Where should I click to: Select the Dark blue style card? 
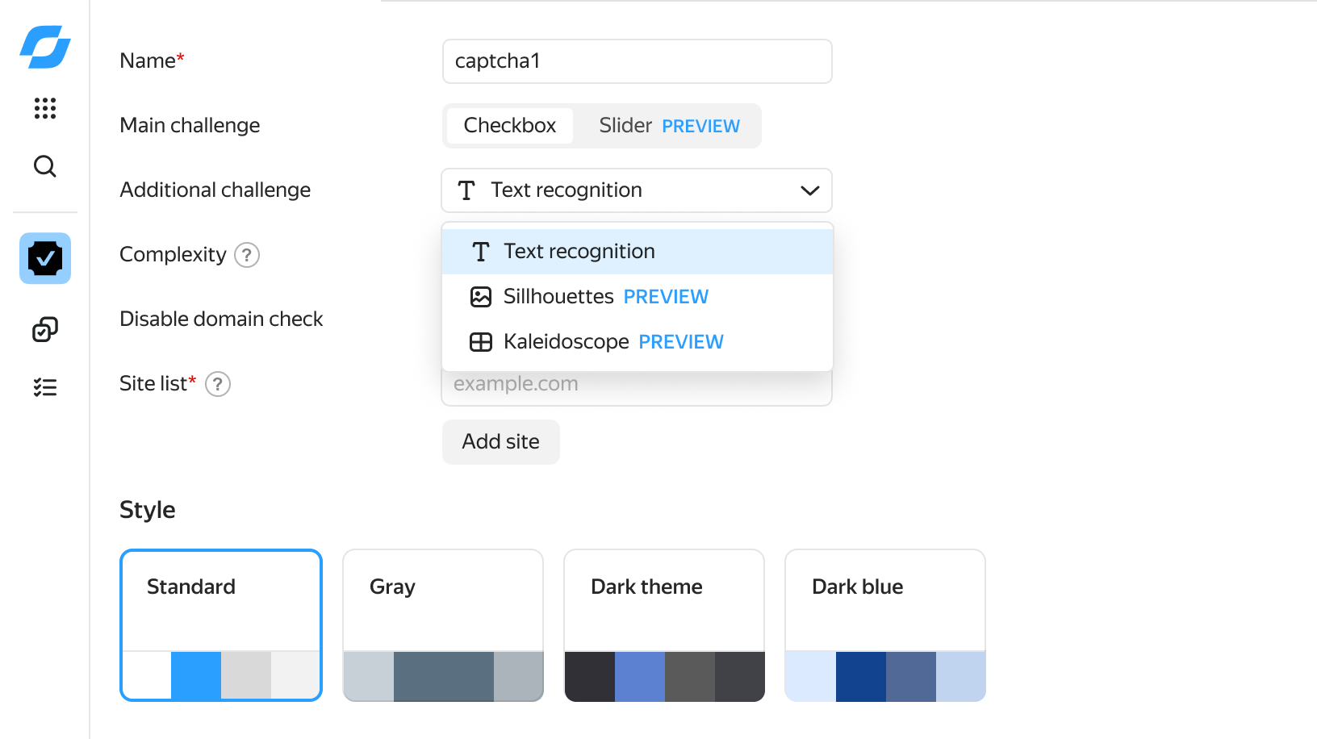[x=885, y=625]
